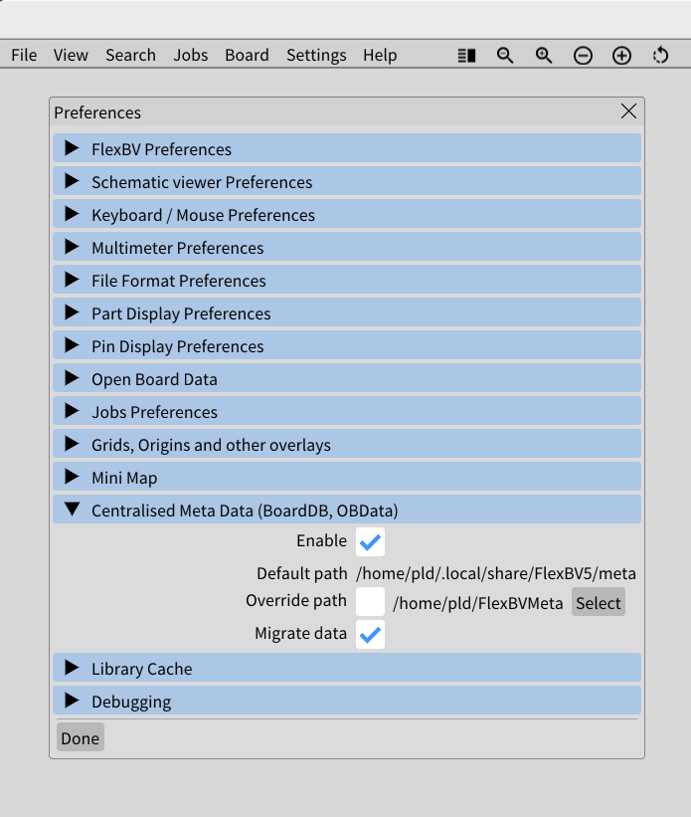Expand FlexBV Preferences section
Viewport: 691px width, 817px height.
347,148
